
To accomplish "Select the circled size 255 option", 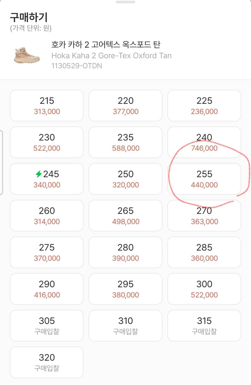I will pos(204,179).
